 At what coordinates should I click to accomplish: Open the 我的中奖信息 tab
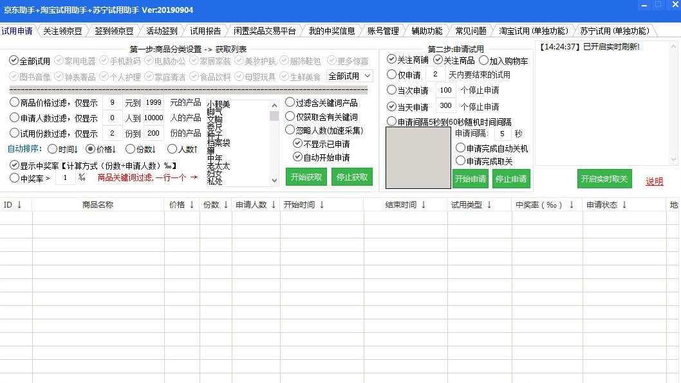[x=331, y=31]
